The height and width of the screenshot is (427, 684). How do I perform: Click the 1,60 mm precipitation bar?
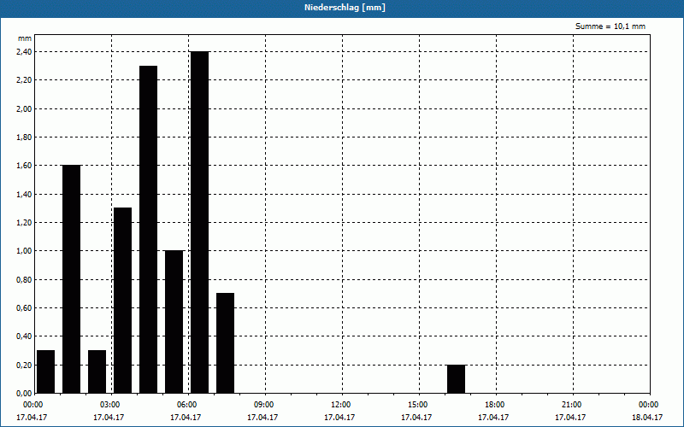point(72,279)
